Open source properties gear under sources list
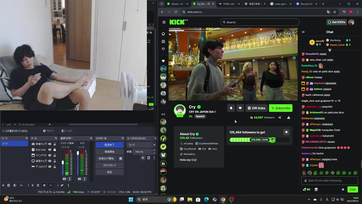 [x=44, y=185]
